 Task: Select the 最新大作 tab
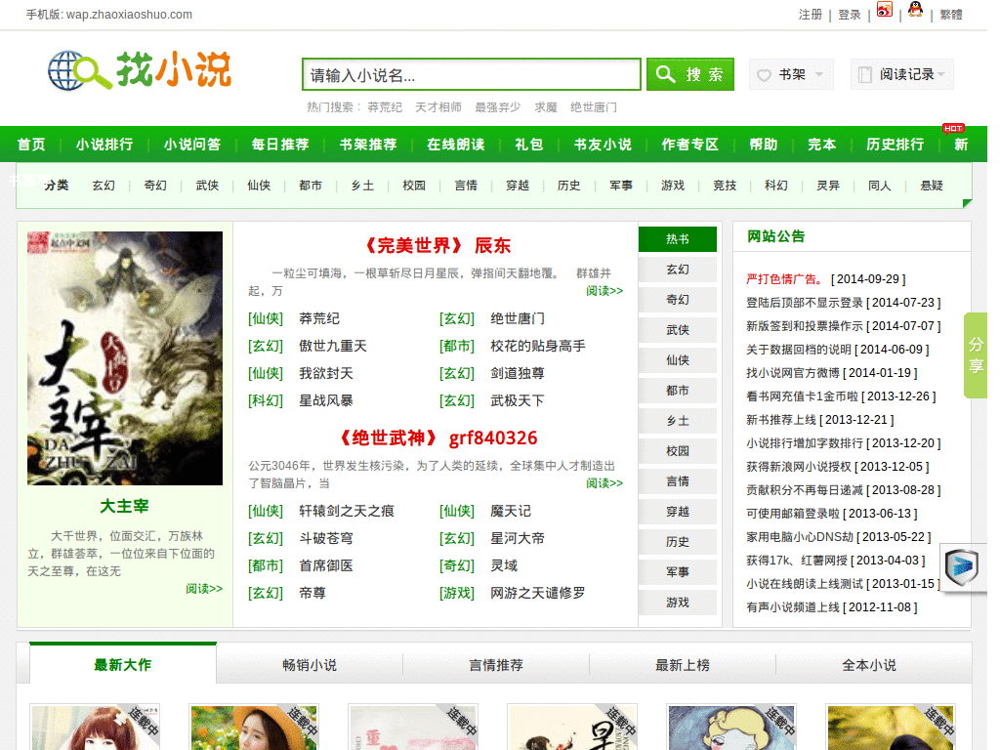point(122,665)
